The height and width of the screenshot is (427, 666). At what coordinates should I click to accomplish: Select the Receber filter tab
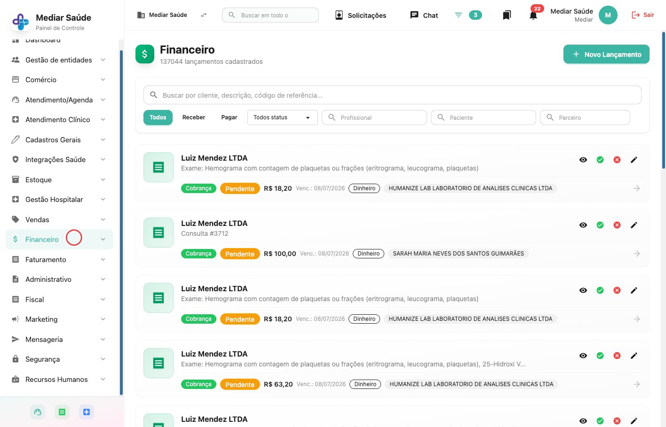click(x=194, y=117)
